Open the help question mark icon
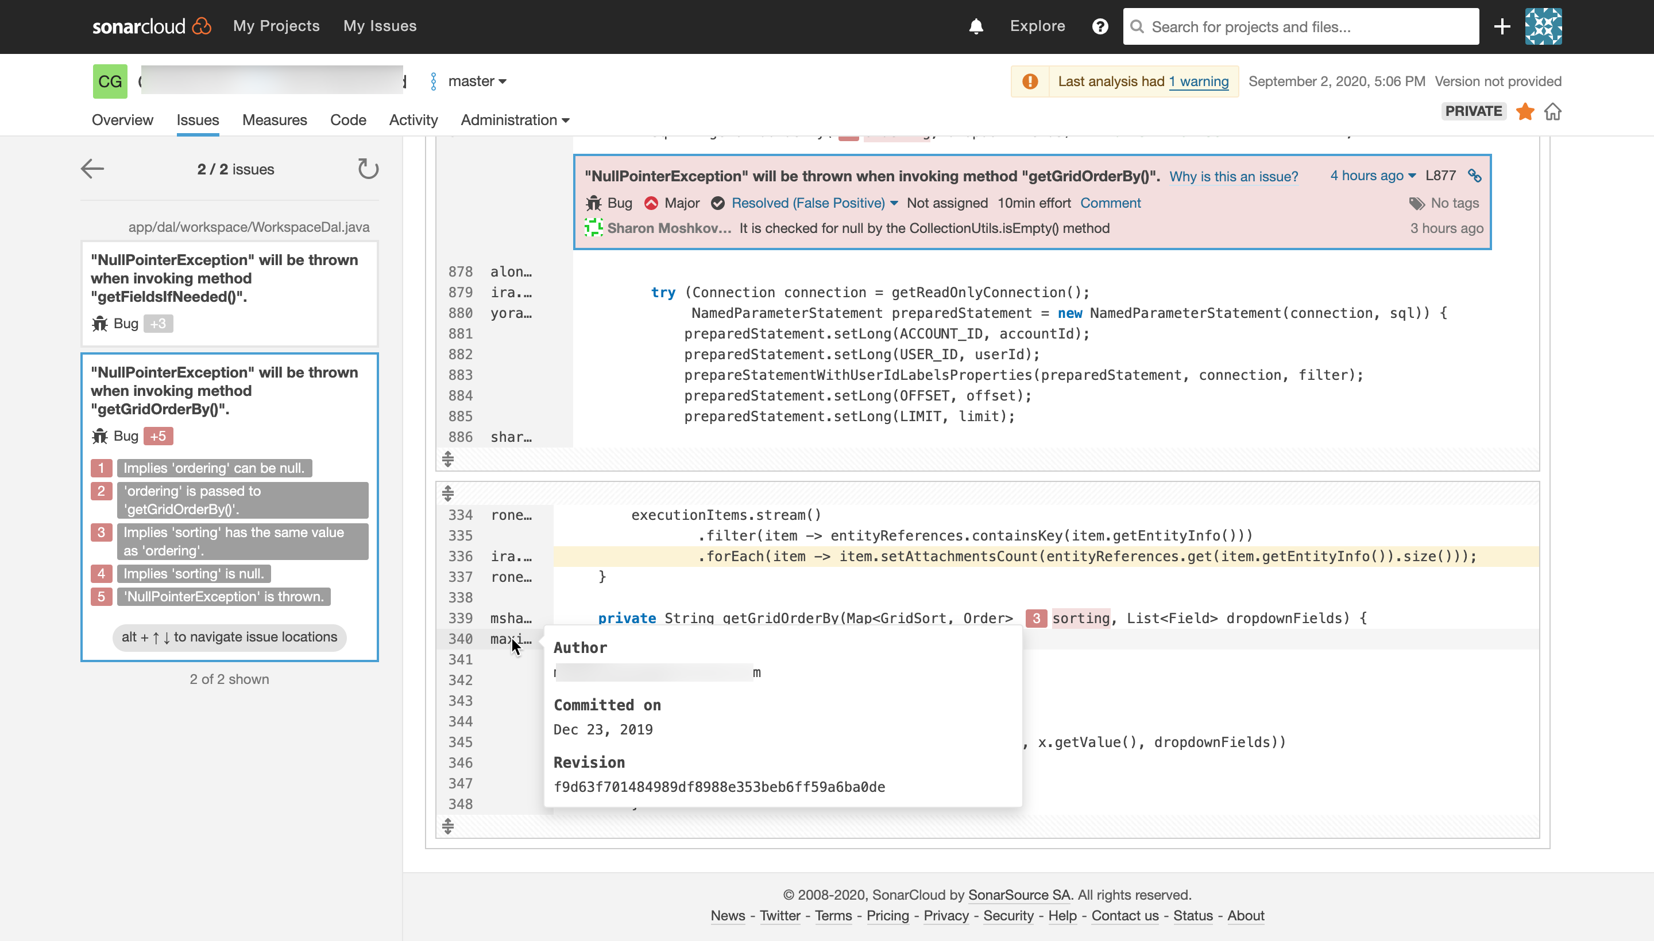This screenshot has height=941, width=1654. [x=1100, y=26]
